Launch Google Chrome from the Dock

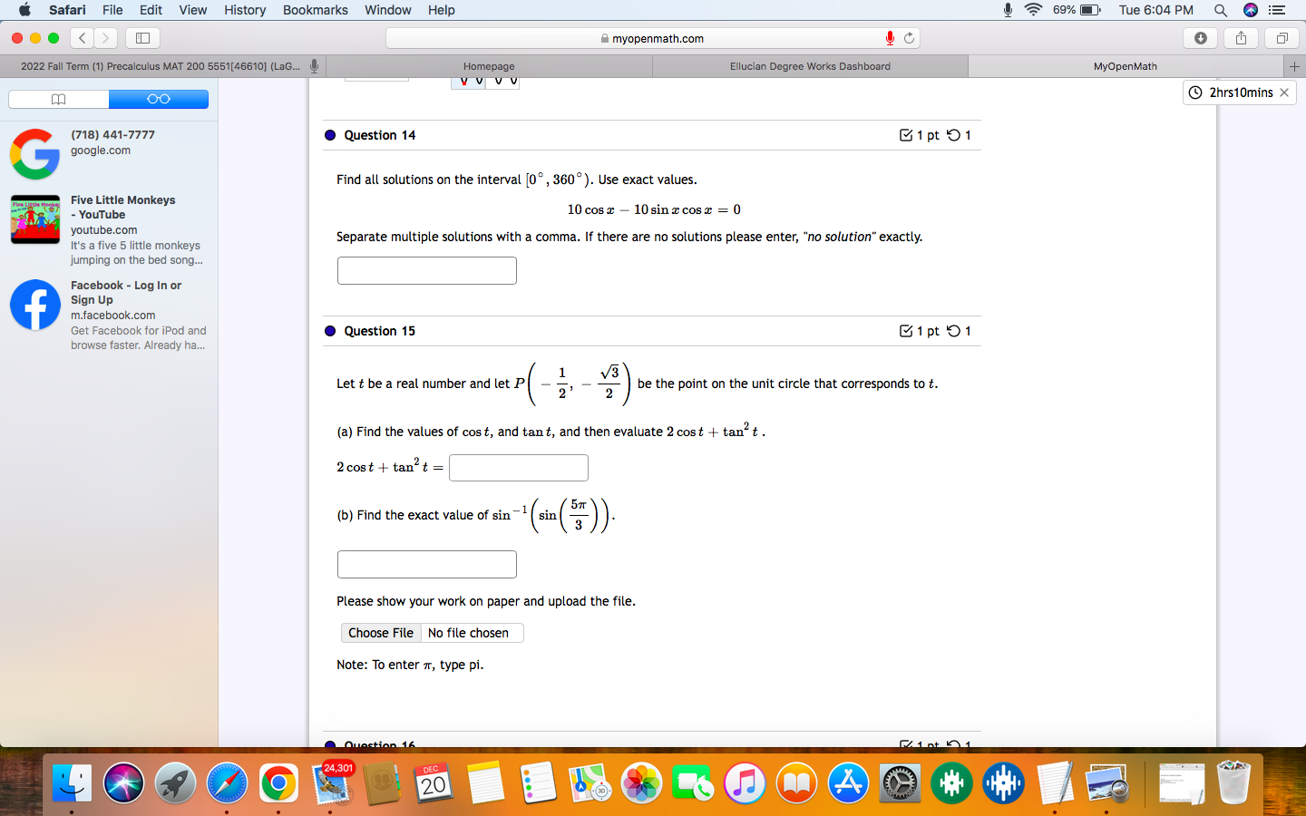pyautogui.click(x=278, y=782)
